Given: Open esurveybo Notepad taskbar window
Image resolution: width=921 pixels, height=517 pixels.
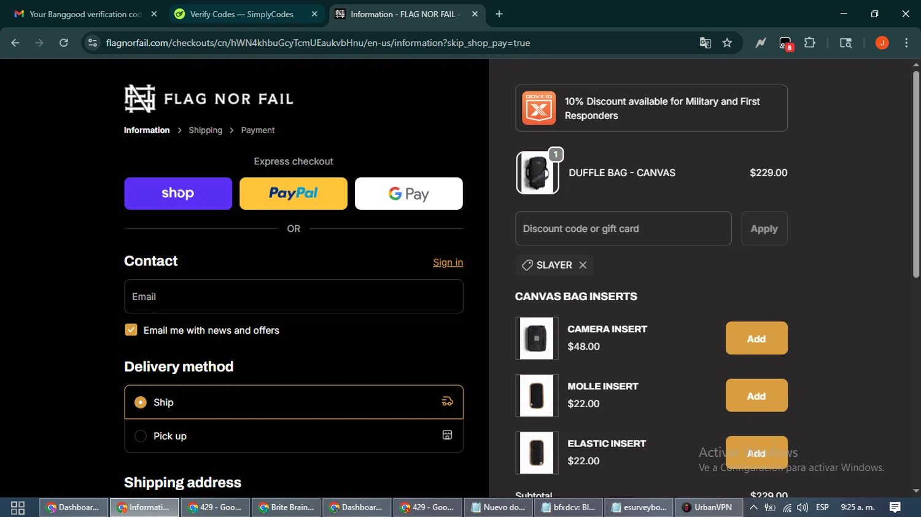Looking at the screenshot, I should click(639, 508).
